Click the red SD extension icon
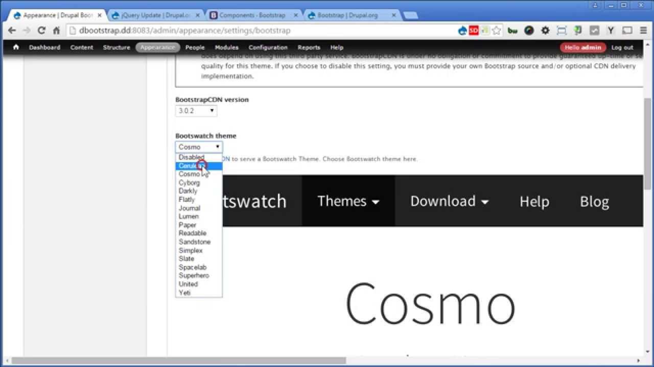Viewport: 654px width, 367px height. [474, 31]
